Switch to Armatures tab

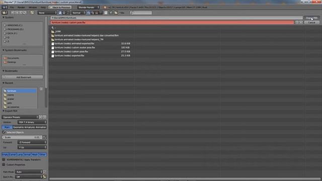coord(30,127)
